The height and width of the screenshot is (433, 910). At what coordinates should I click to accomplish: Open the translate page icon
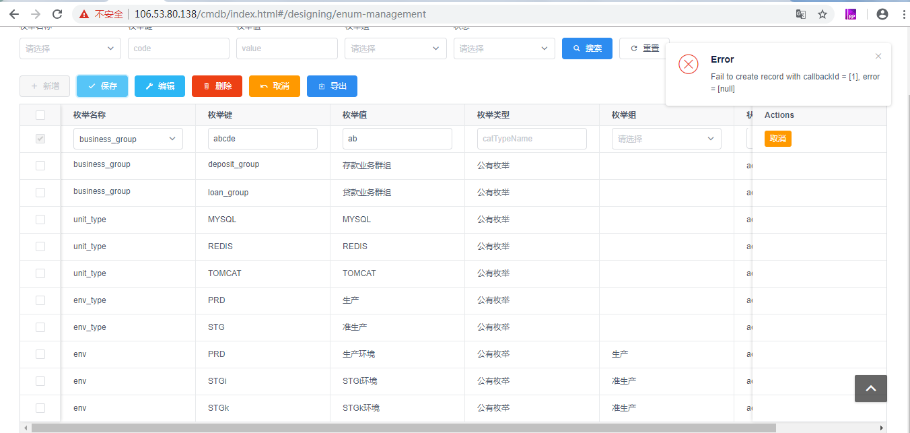click(801, 13)
